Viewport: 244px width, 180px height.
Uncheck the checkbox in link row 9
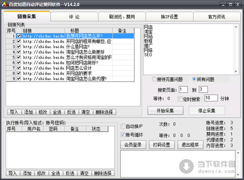(19, 78)
